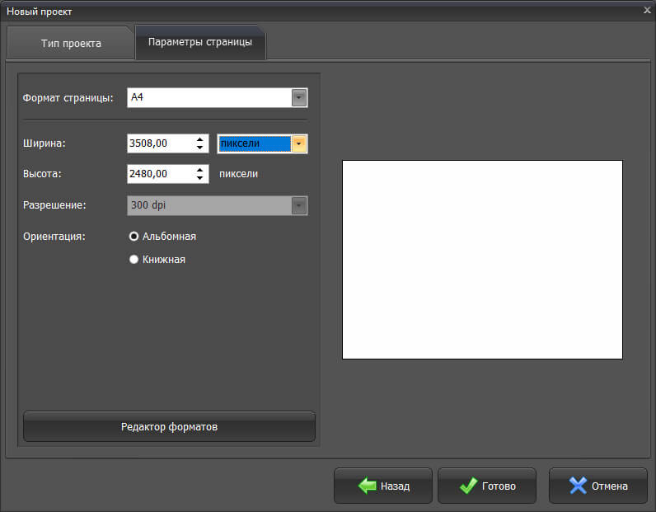The width and height of the screenshot is (656, 512).
Task: Increase Ширина value with up arrow
Action: [x=200, y=139]
